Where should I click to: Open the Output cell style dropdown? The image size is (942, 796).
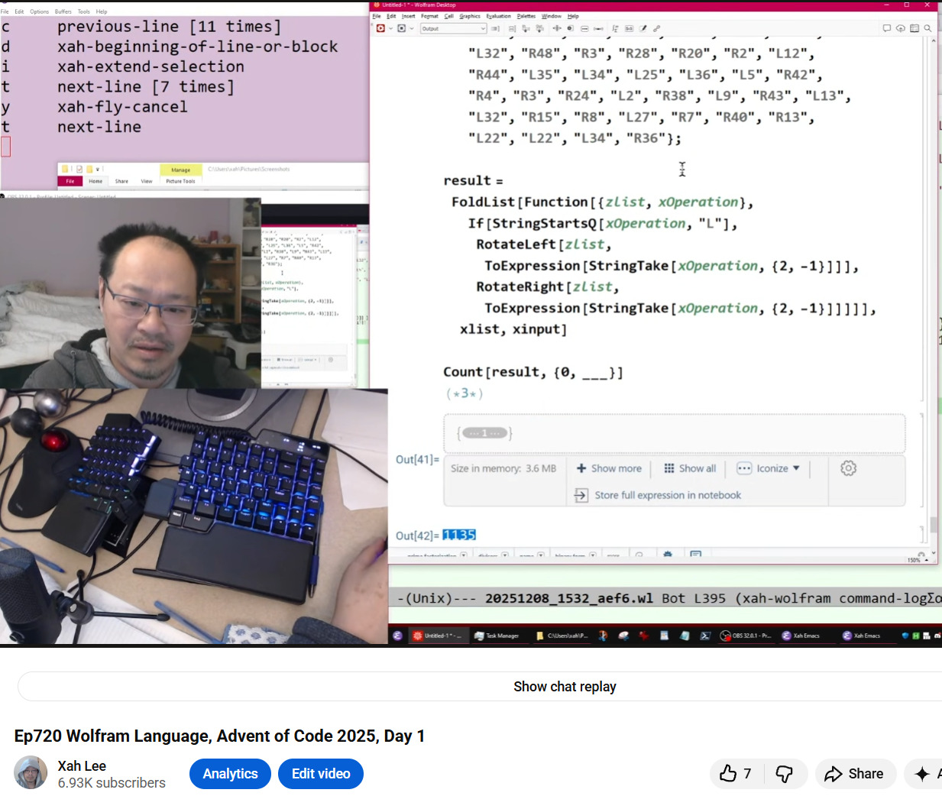tap(453, 28)
